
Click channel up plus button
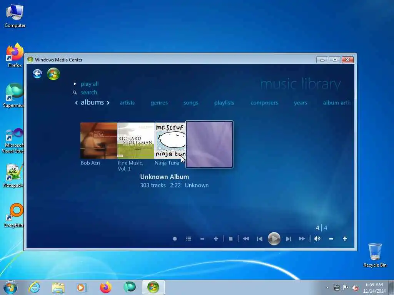[216, 239]
